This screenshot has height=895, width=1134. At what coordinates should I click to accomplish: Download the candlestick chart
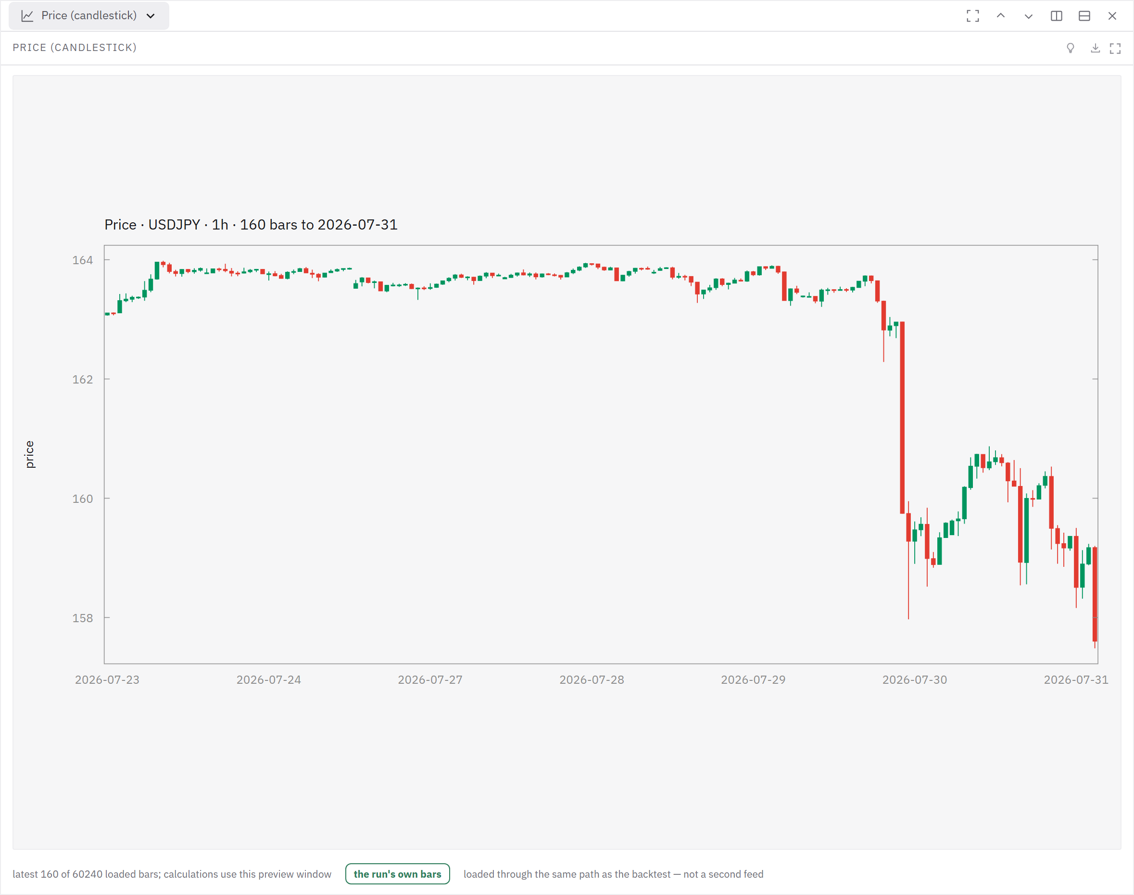[1095, 48]
